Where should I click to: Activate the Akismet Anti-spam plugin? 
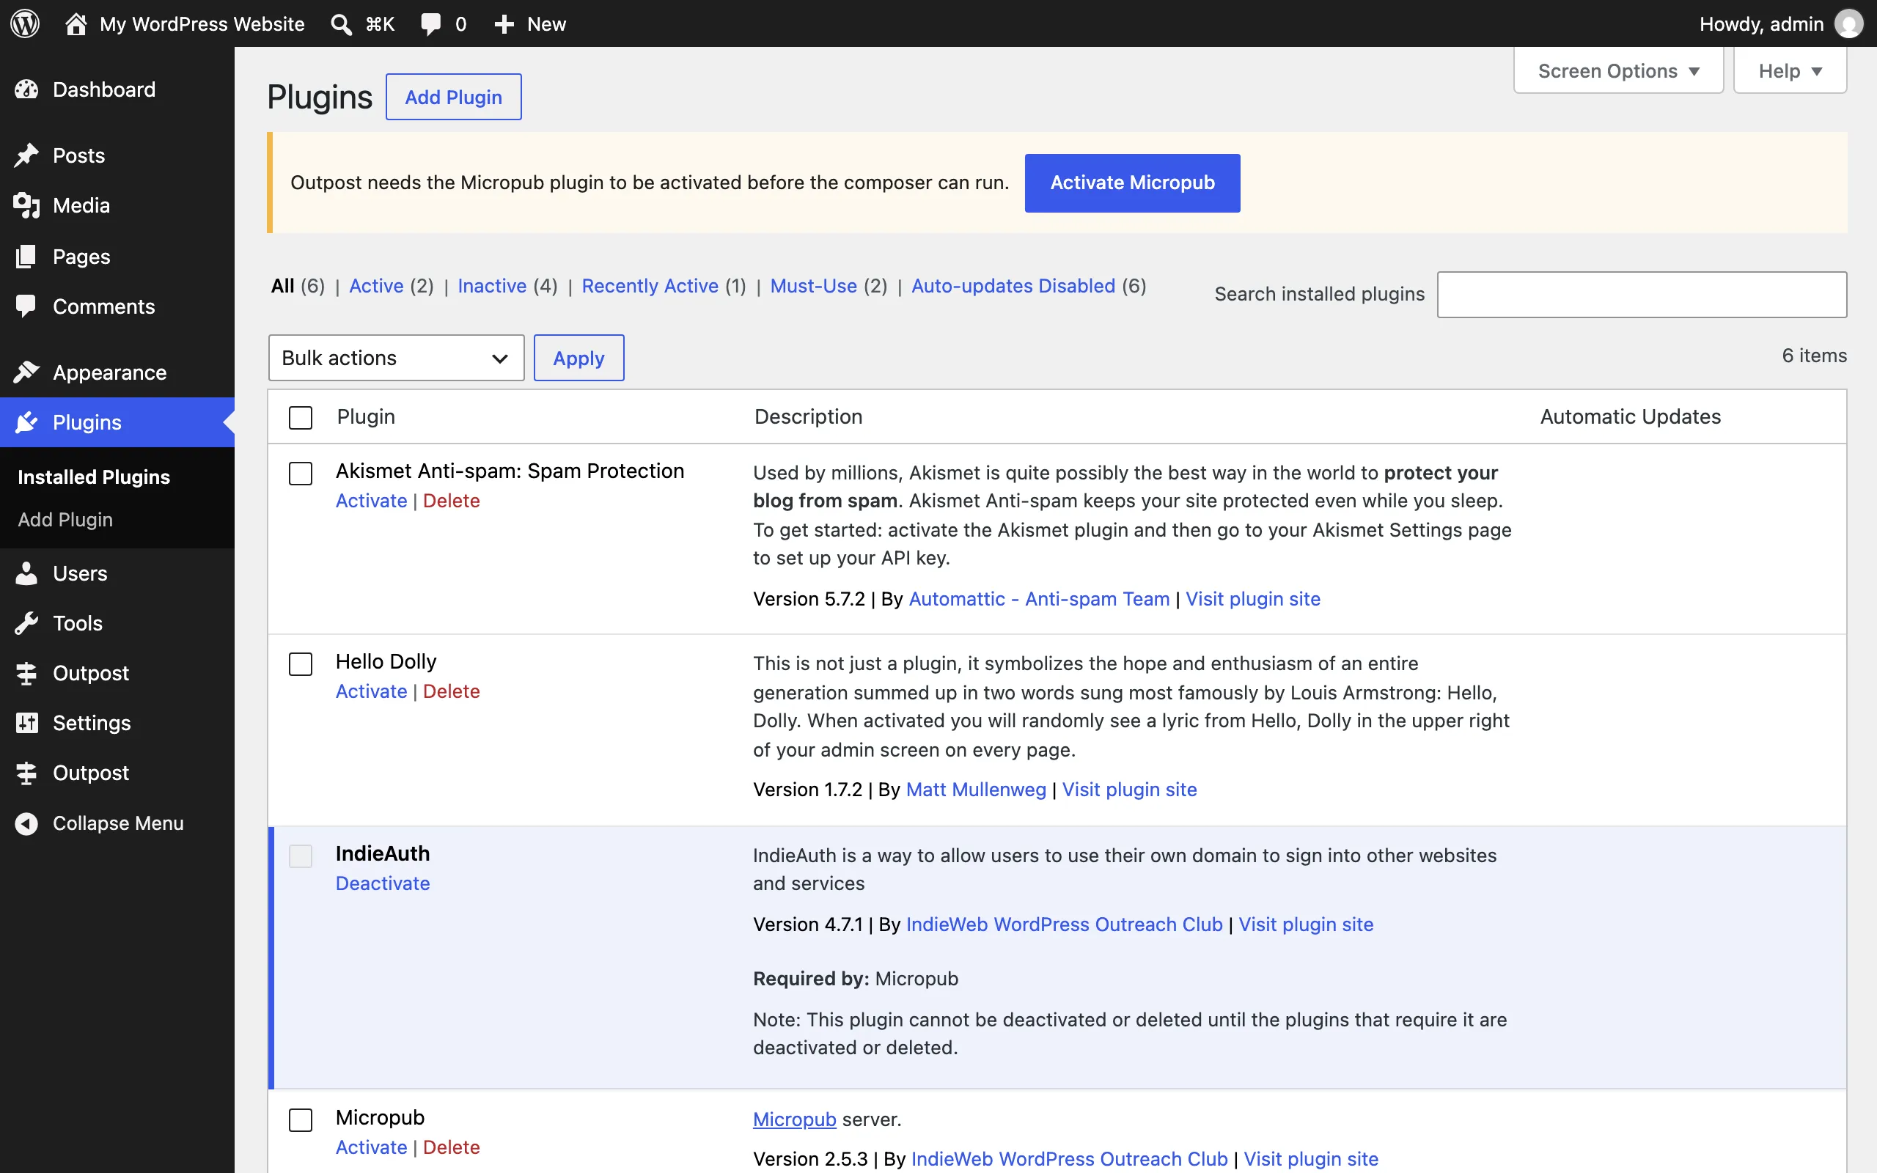[372, 501]
